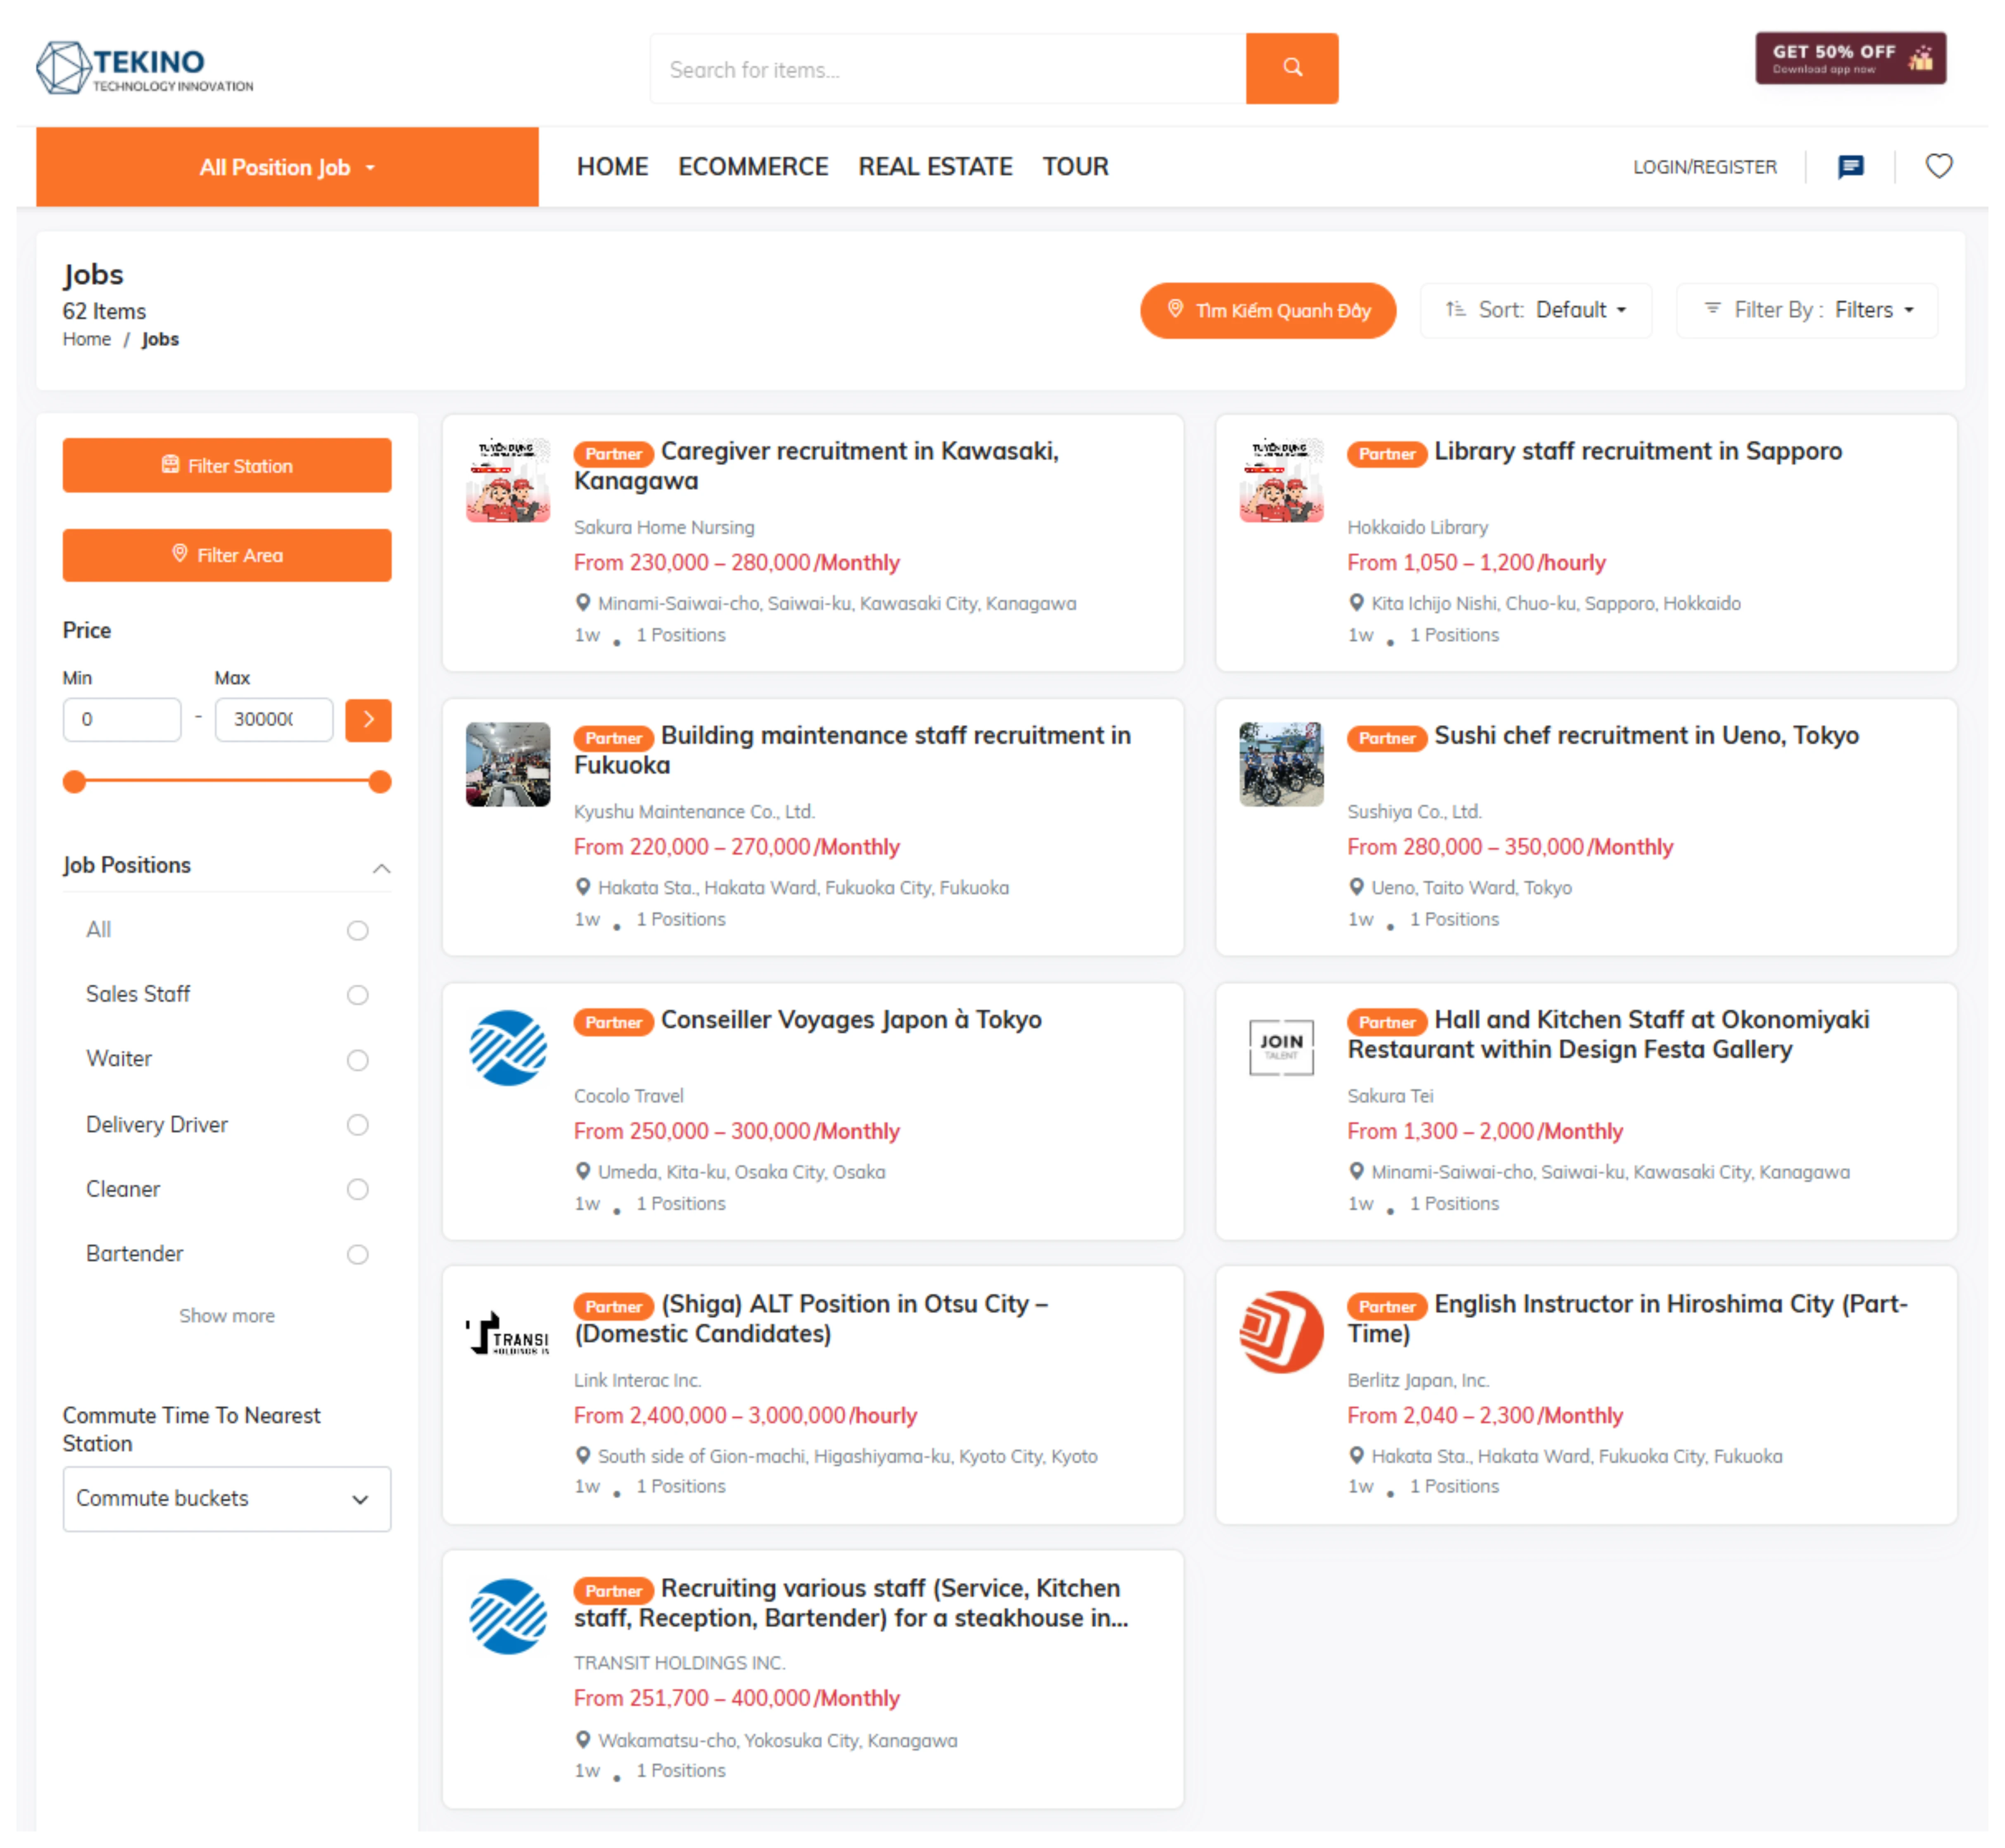Click Cocolo Travel company logo
2005x1848 pixels.
tap(508, 1047)
